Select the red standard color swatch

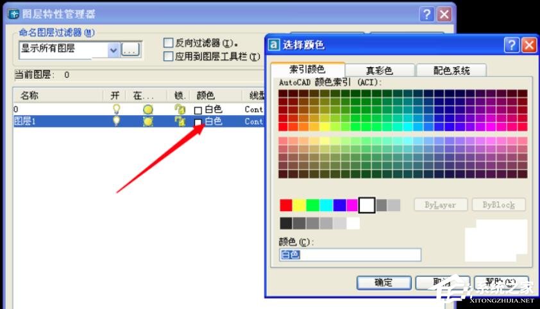tap(286, 205)
